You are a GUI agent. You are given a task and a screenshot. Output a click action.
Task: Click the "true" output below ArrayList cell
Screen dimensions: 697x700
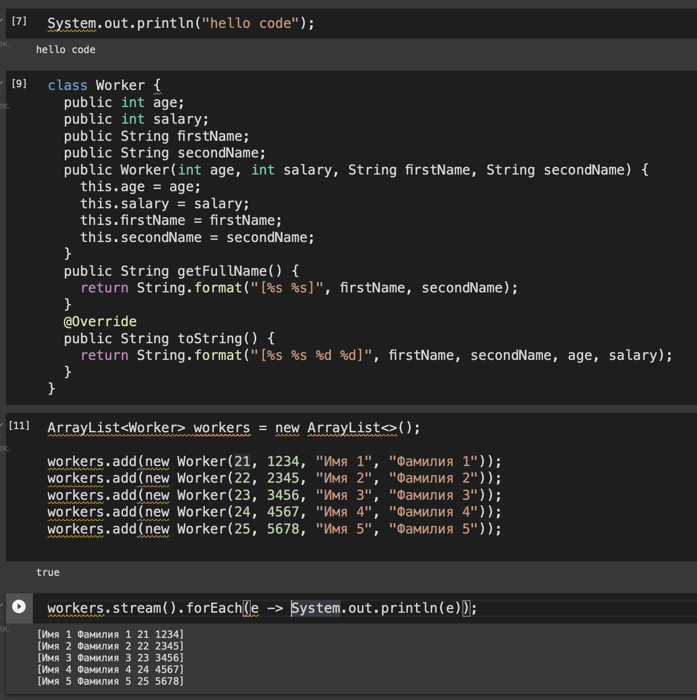click(x=48, y=572)
